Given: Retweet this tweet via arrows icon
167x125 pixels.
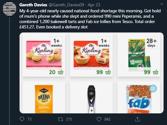Looking at the screenshot, I should pyautogui.click(x=60, y=119).
